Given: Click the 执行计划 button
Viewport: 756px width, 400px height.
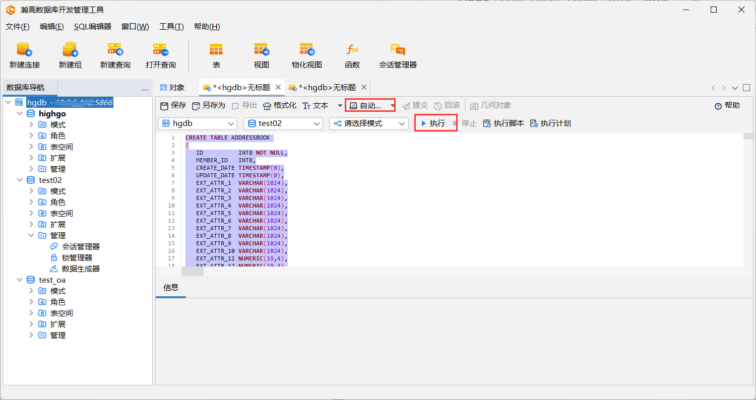Looking at the screenshot, I should tap(550, 123).
